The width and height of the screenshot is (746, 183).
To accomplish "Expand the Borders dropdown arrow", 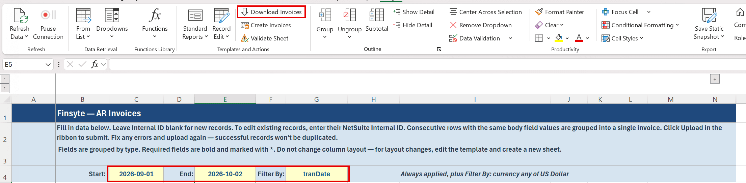I will tap(549, 38).
